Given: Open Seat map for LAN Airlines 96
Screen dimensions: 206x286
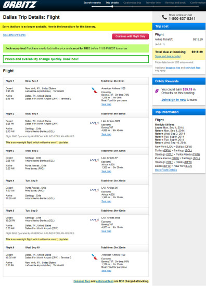Looking at the screenshot, I should pos(106,201).
